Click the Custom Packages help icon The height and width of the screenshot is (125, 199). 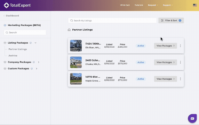tap(32, 69)
